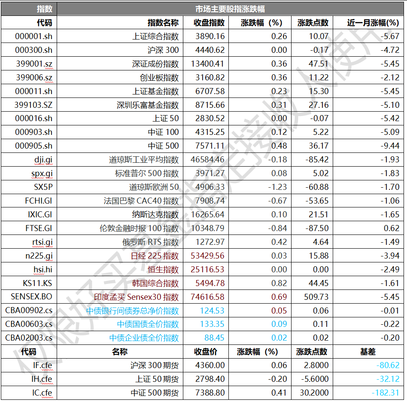This screenshot has height=402, width=407.
Task: Select the 纳斯达克指数 closing value 16265.64
Action: tap(208, 214)
